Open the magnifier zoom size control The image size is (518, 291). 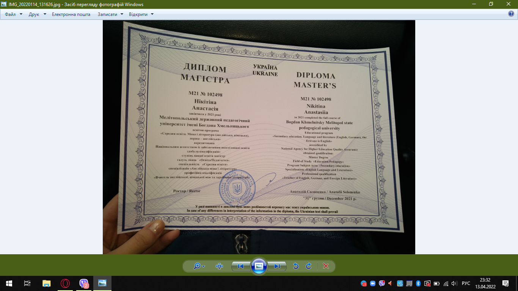pyautogui.click(x=199, y=266)
